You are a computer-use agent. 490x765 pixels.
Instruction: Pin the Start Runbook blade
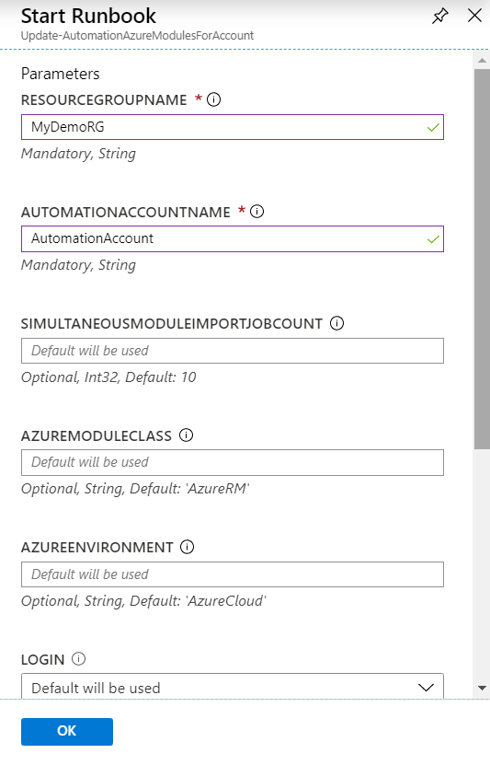439,16
